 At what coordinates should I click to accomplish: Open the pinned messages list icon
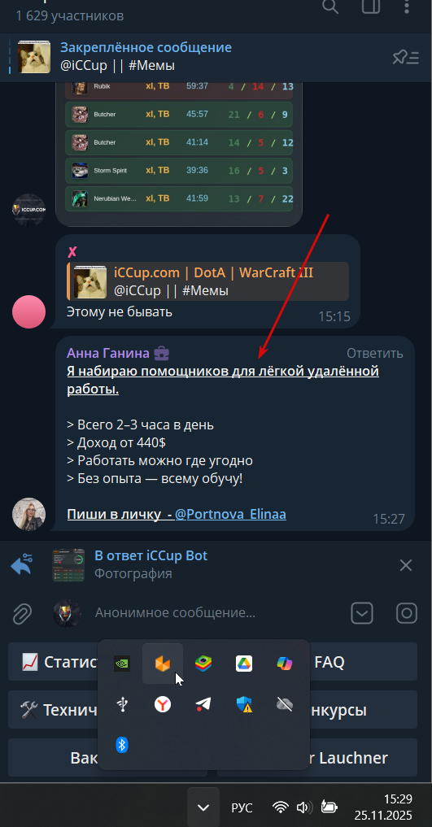click(406, 58)
